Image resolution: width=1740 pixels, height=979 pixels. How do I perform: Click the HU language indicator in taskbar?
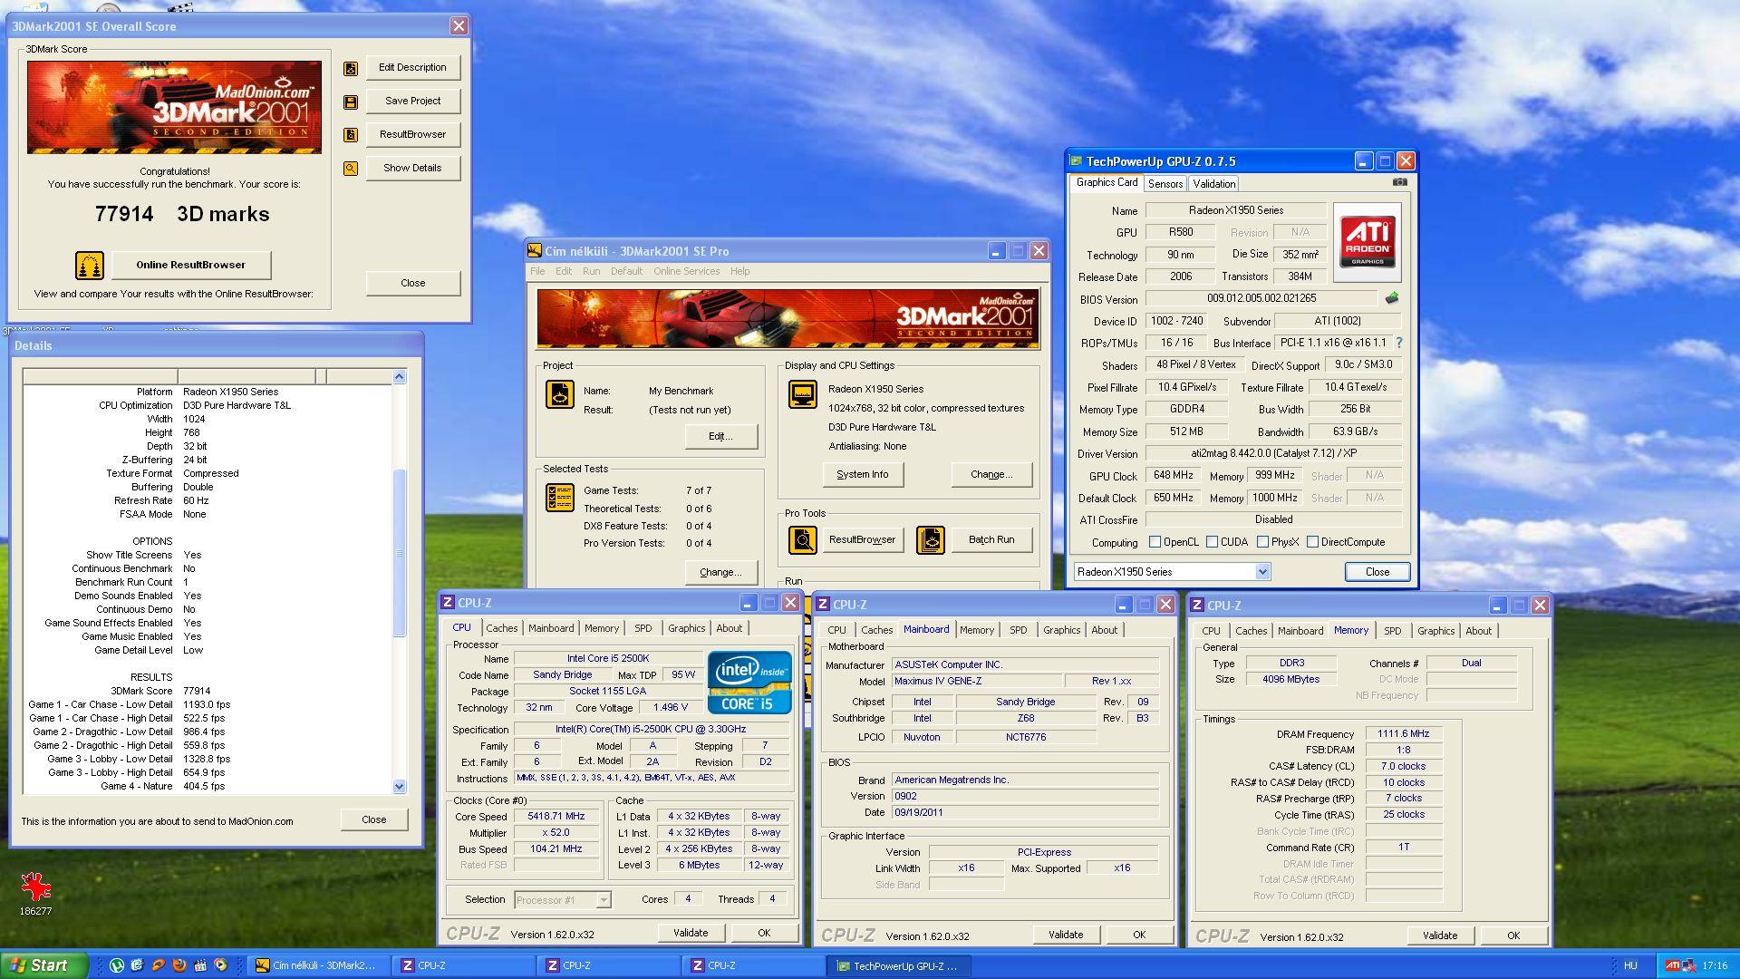1630,966
